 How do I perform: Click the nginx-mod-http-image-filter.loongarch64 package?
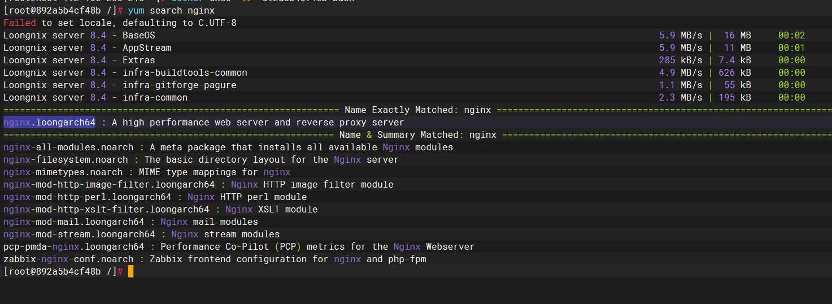[109, 184]
